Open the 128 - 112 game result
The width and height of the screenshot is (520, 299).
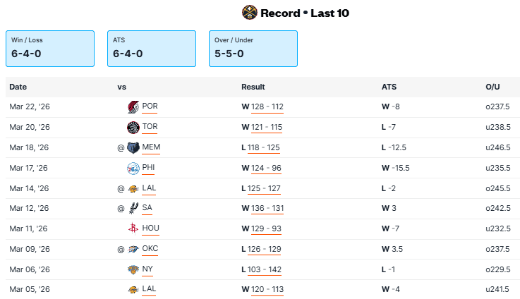coord(267,107)
